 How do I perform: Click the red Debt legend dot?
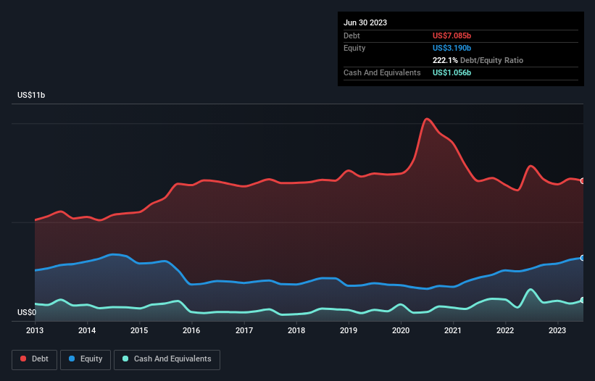point(23,359)
